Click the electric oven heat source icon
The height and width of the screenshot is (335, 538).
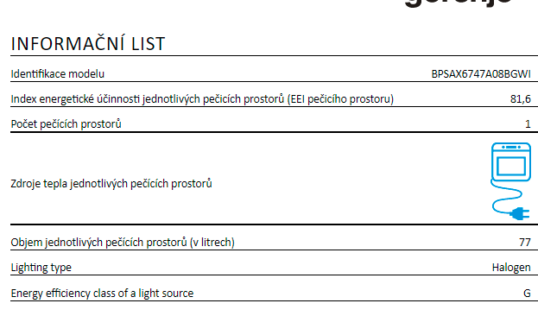[x=511, y=181]
